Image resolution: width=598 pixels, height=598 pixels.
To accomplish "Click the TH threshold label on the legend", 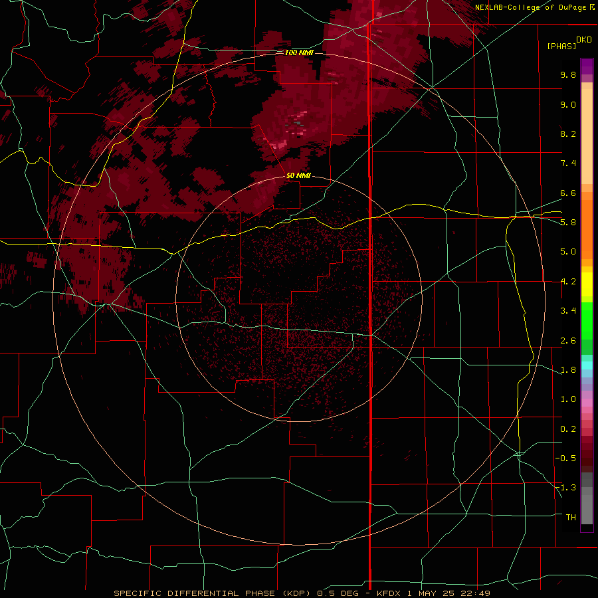I will pyautogui.click(x=571, y=518).
